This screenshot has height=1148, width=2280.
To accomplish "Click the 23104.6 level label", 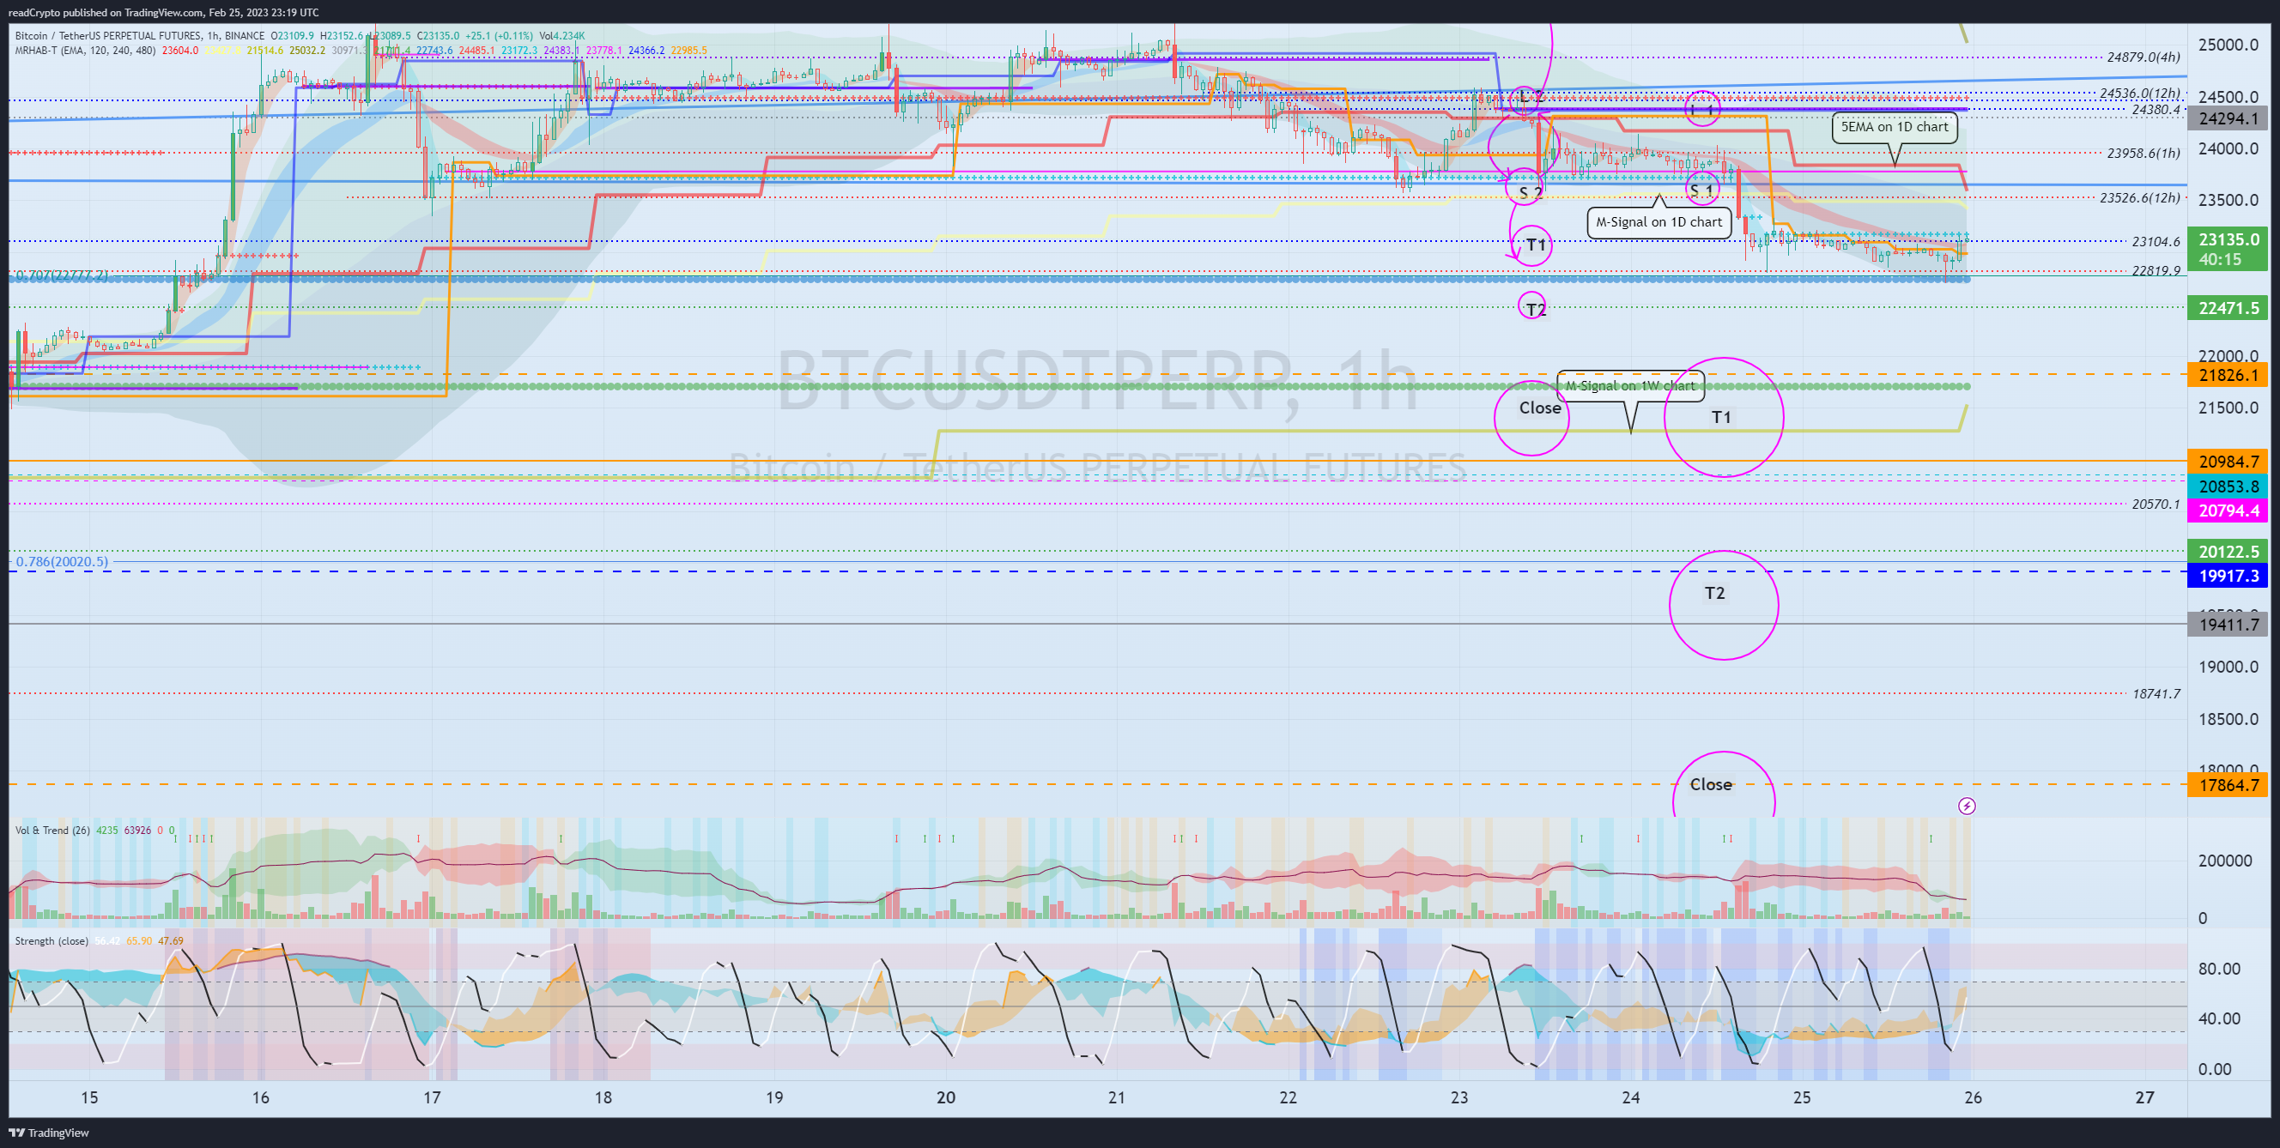I will (x=2156, y=241).
